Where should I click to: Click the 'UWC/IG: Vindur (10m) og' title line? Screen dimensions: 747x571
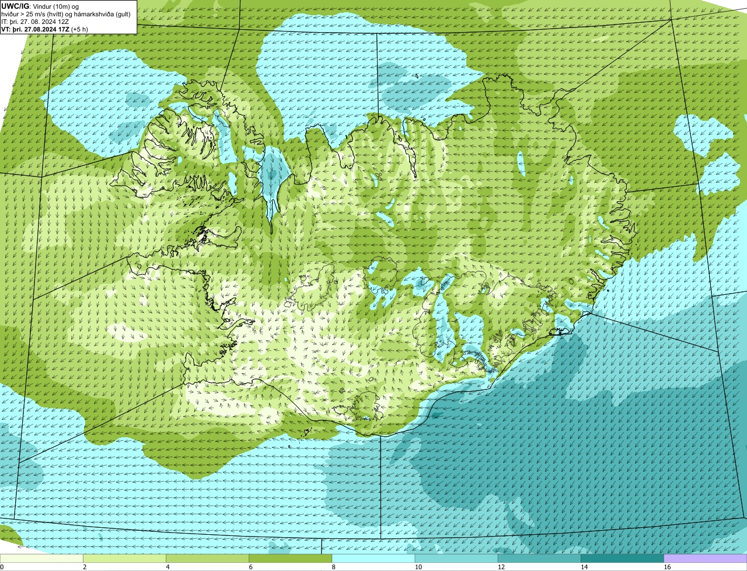pos(40,6)
